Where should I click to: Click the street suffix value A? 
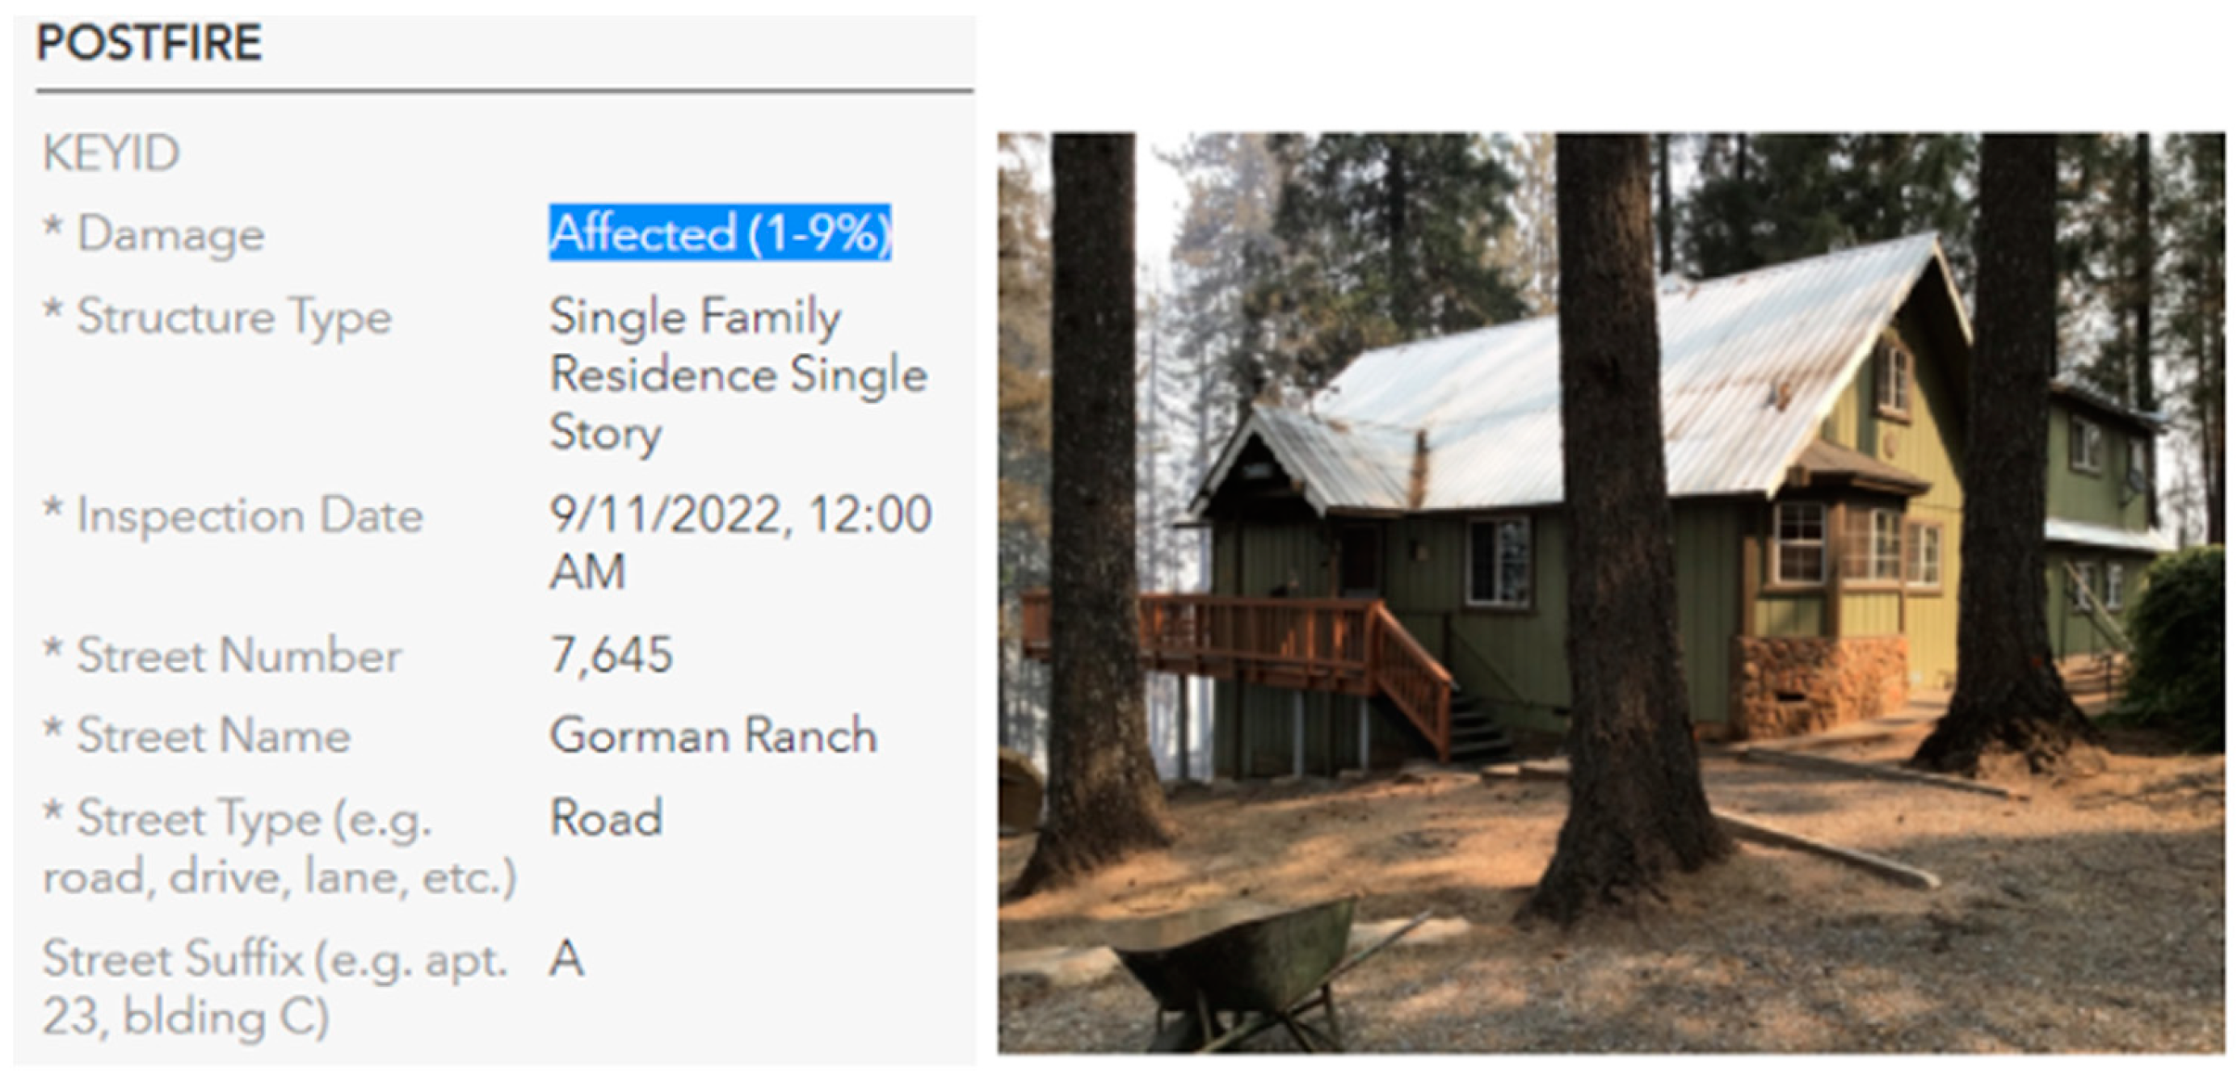566,959
